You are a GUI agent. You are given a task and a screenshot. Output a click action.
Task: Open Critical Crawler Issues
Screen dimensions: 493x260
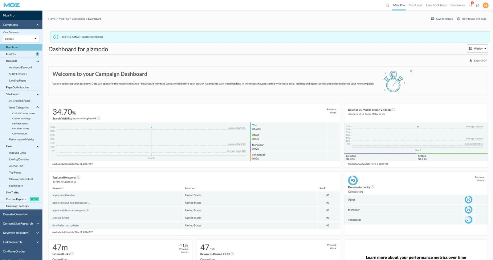tap(24, 113)
